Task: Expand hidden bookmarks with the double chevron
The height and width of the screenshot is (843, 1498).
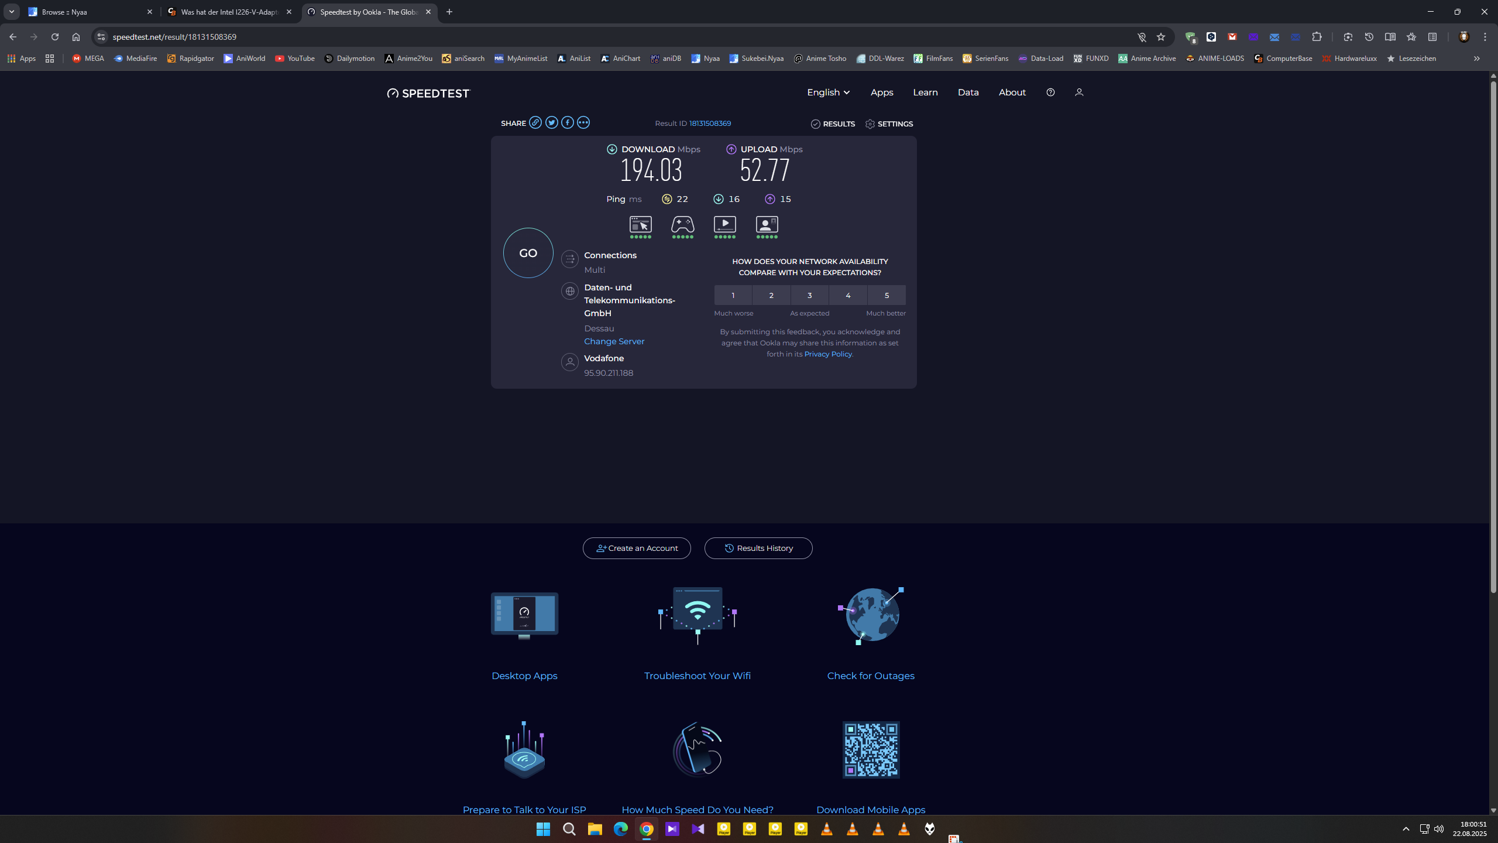Action: (x=1477, y=58)
